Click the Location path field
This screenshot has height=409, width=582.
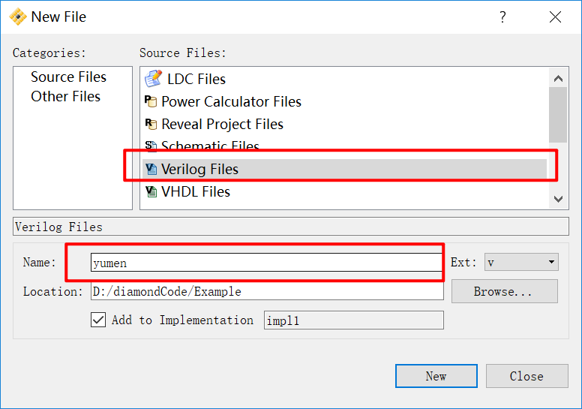pos(267,291)
